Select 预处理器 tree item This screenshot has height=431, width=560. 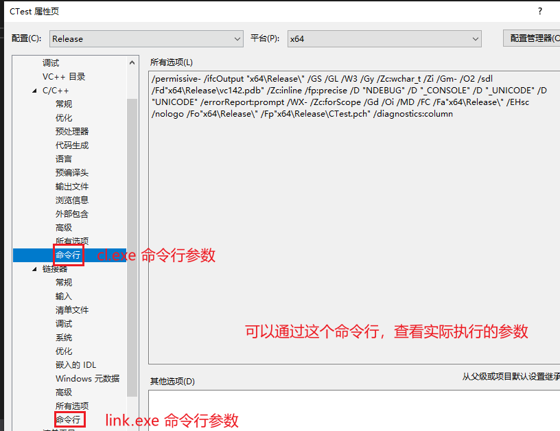[72, 131]
